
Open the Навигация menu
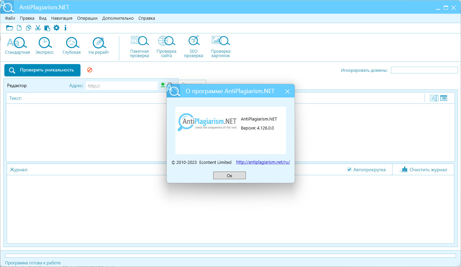pos(62,18)
